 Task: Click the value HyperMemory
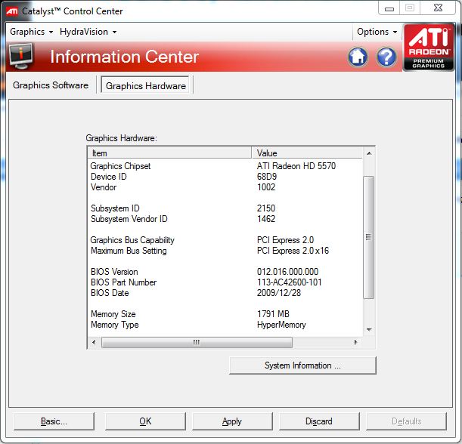281,325
